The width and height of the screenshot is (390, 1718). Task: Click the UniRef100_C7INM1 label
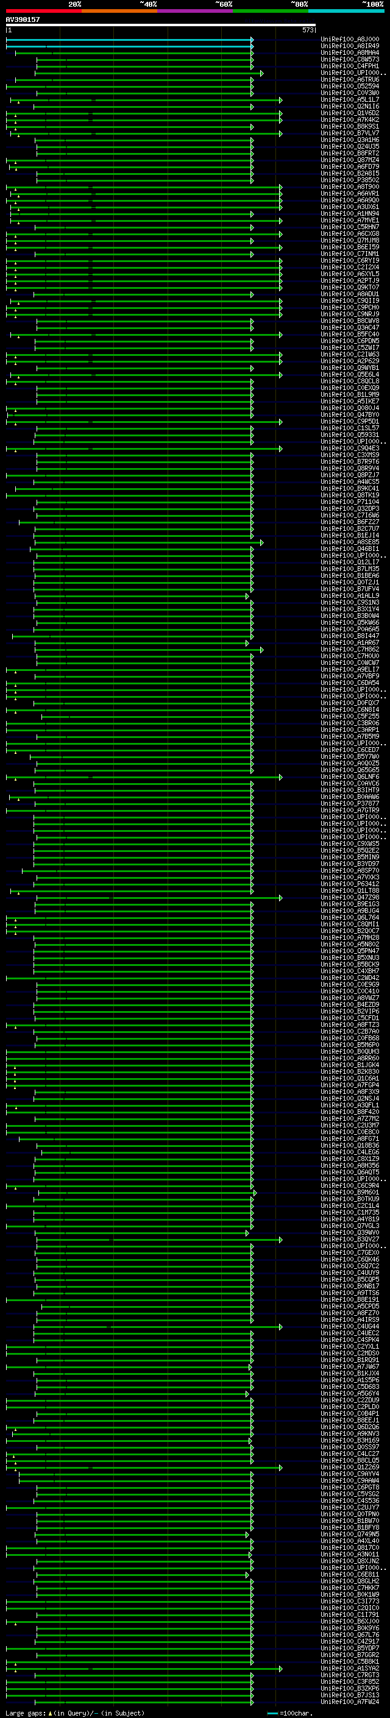click(x=350, y=254)
